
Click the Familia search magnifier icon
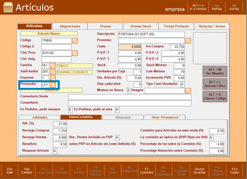click(x=53, y=66)
